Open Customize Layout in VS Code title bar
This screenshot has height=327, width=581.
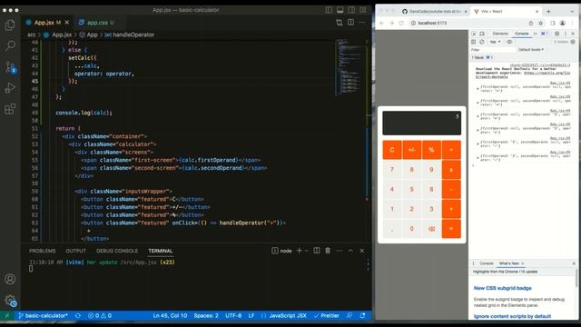(363, 10)
